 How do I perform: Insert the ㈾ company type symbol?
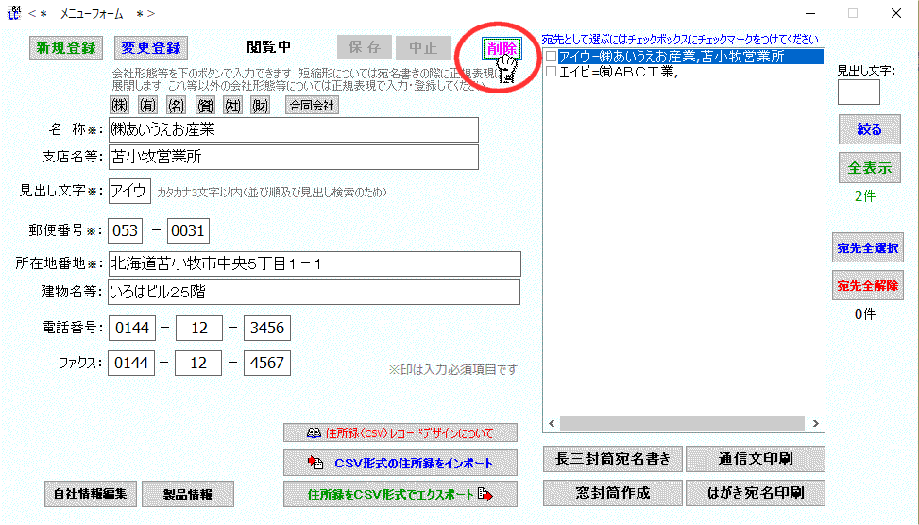coord(205,106)
